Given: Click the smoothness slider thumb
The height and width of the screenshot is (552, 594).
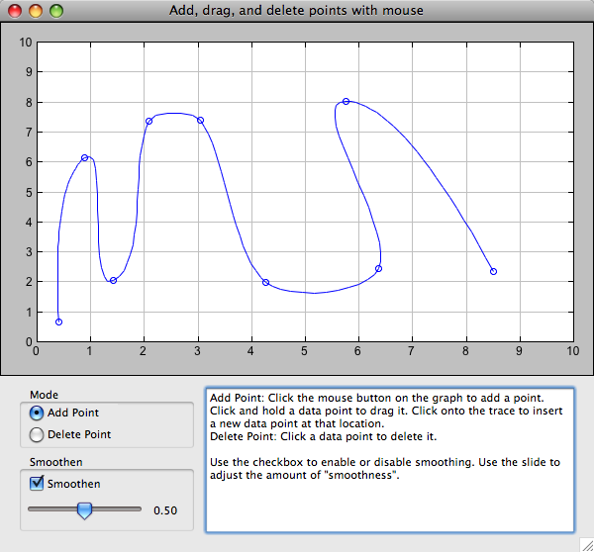Looking at the screenshot, I should [x=84, y=510].
